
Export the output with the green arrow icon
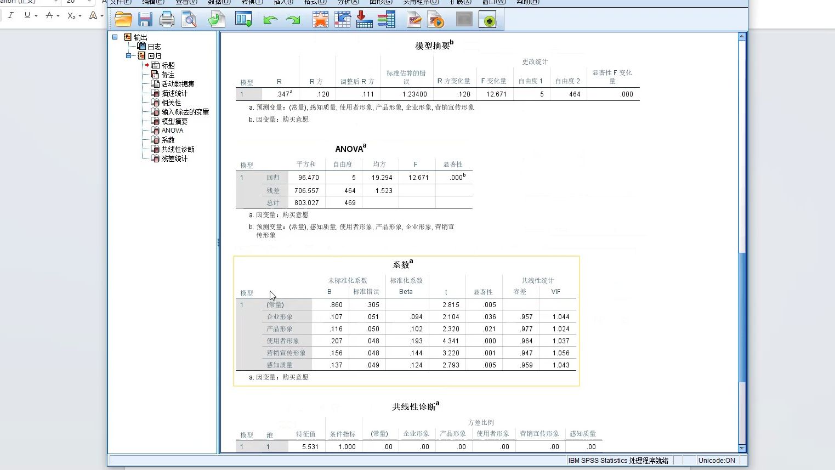[x=217, y=20]
